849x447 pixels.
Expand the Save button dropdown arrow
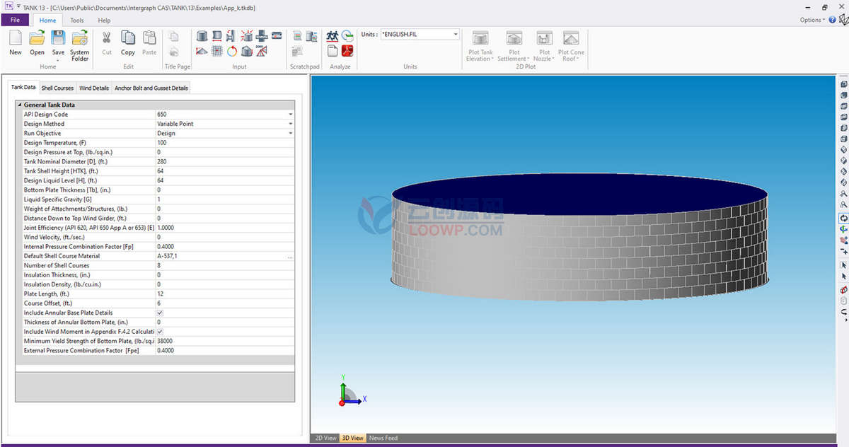click(x=58, y=59)
